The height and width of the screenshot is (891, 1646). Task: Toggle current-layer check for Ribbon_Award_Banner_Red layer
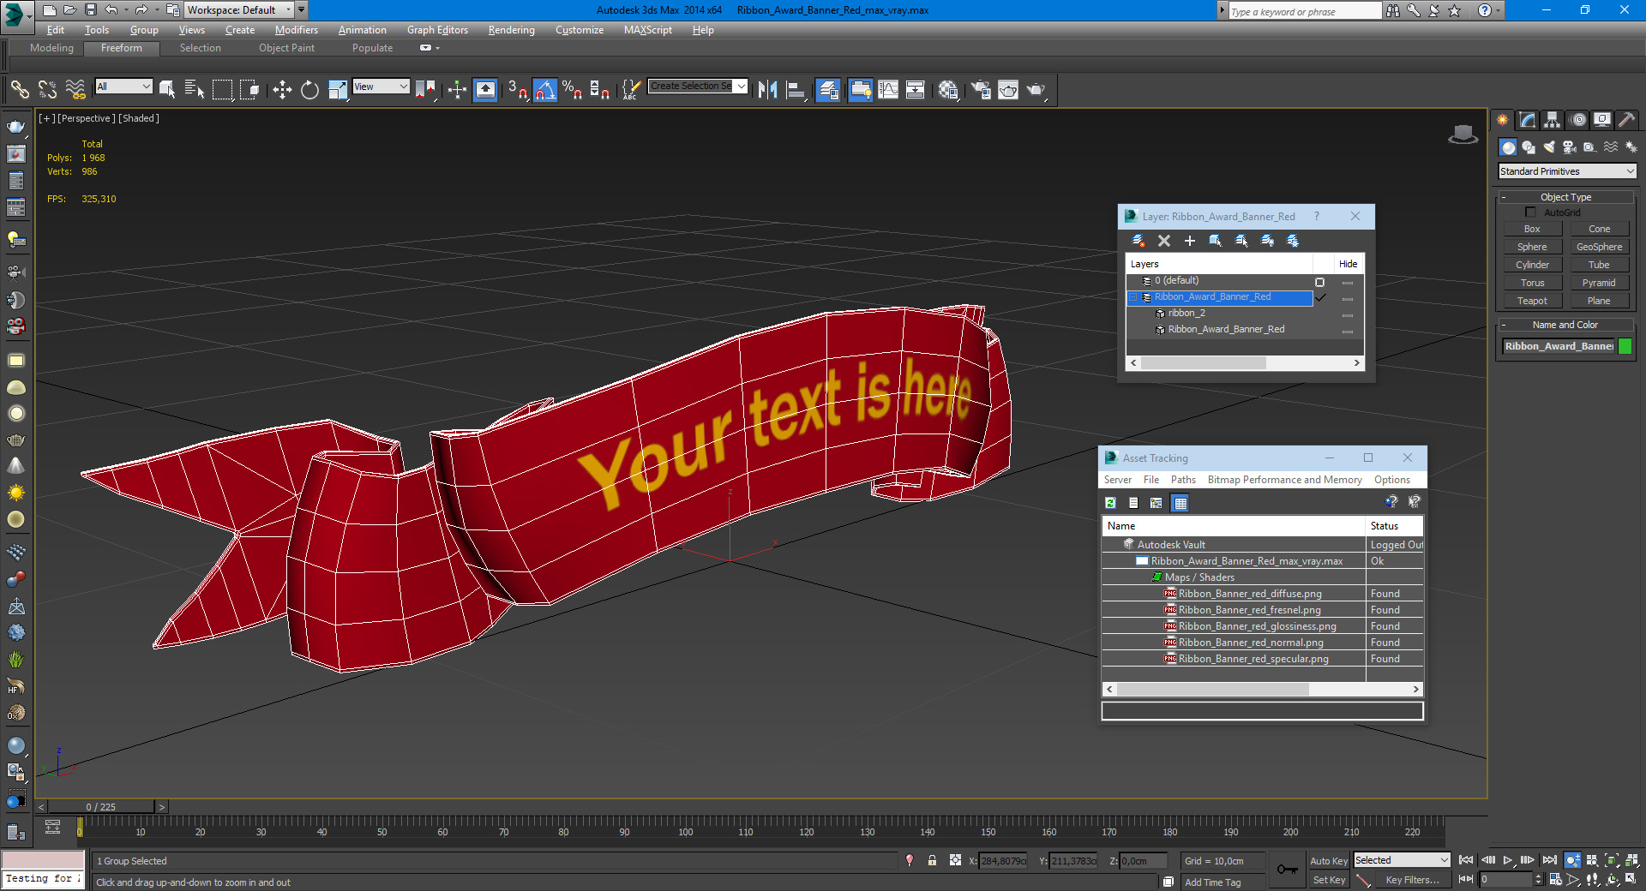1320,298
